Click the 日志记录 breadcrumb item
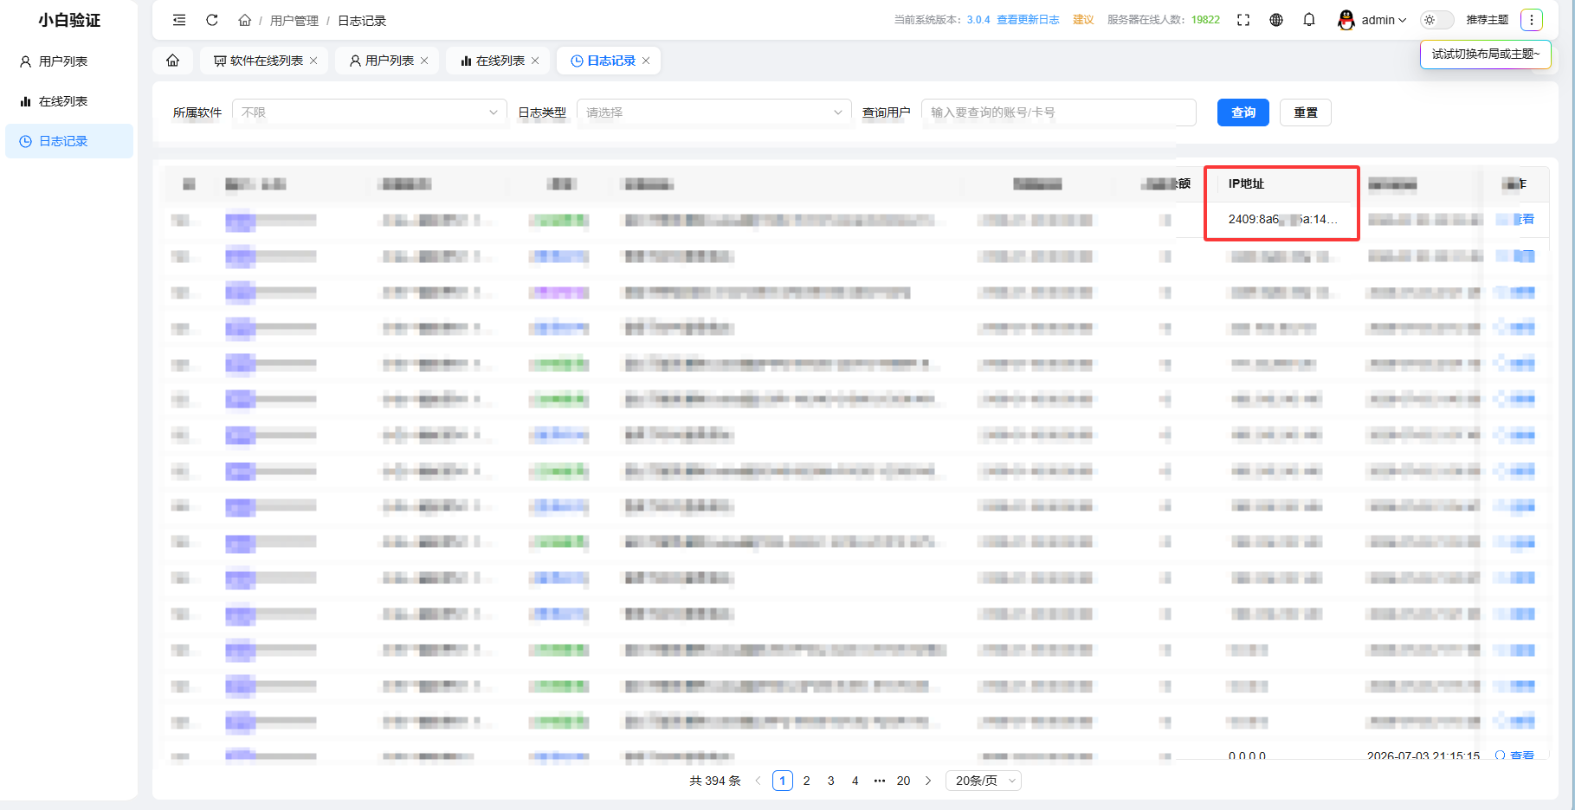The height and width of the screenshot is (810, 1575). 362,21
